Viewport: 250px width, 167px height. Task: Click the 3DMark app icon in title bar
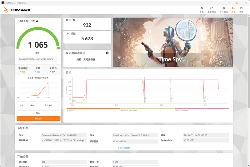(3, 3)
